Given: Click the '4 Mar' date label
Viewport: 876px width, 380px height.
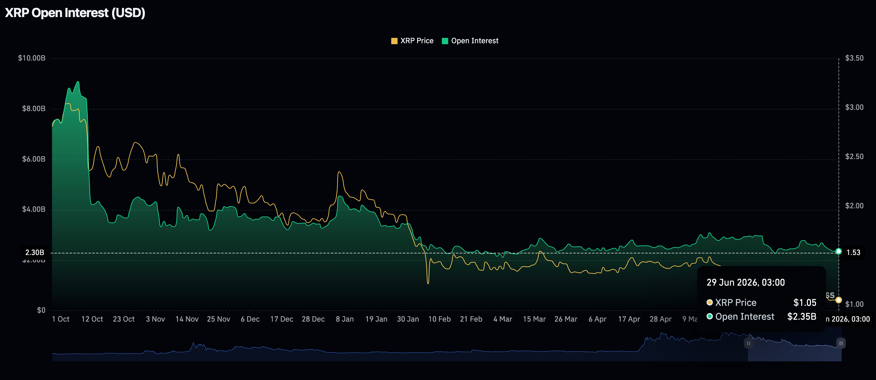Looking at the screenshot, I should (503, 319).
